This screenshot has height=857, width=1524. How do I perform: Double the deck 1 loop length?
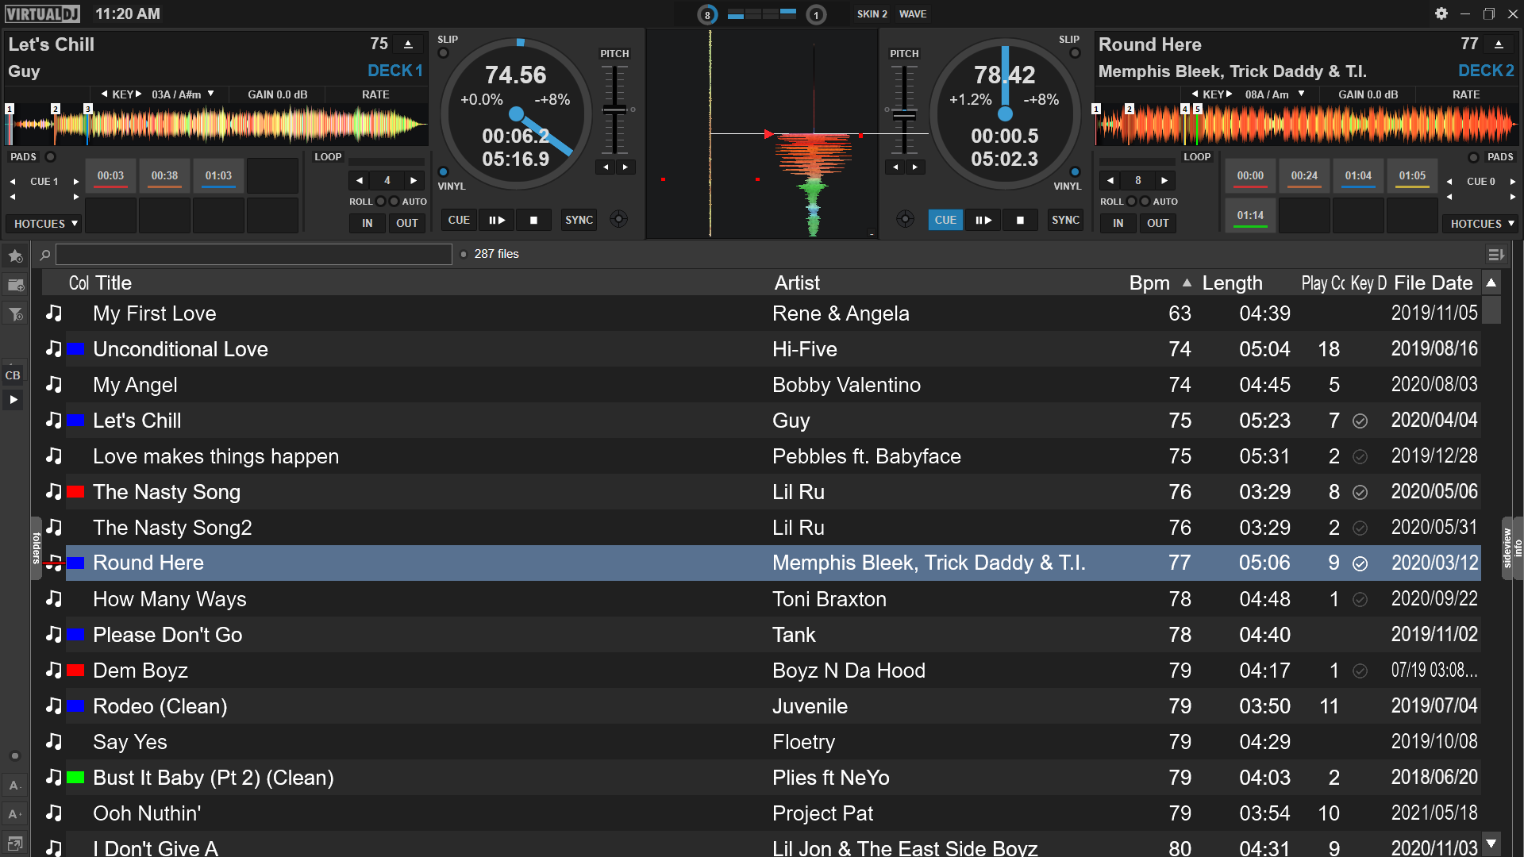(x=414, y=180)
